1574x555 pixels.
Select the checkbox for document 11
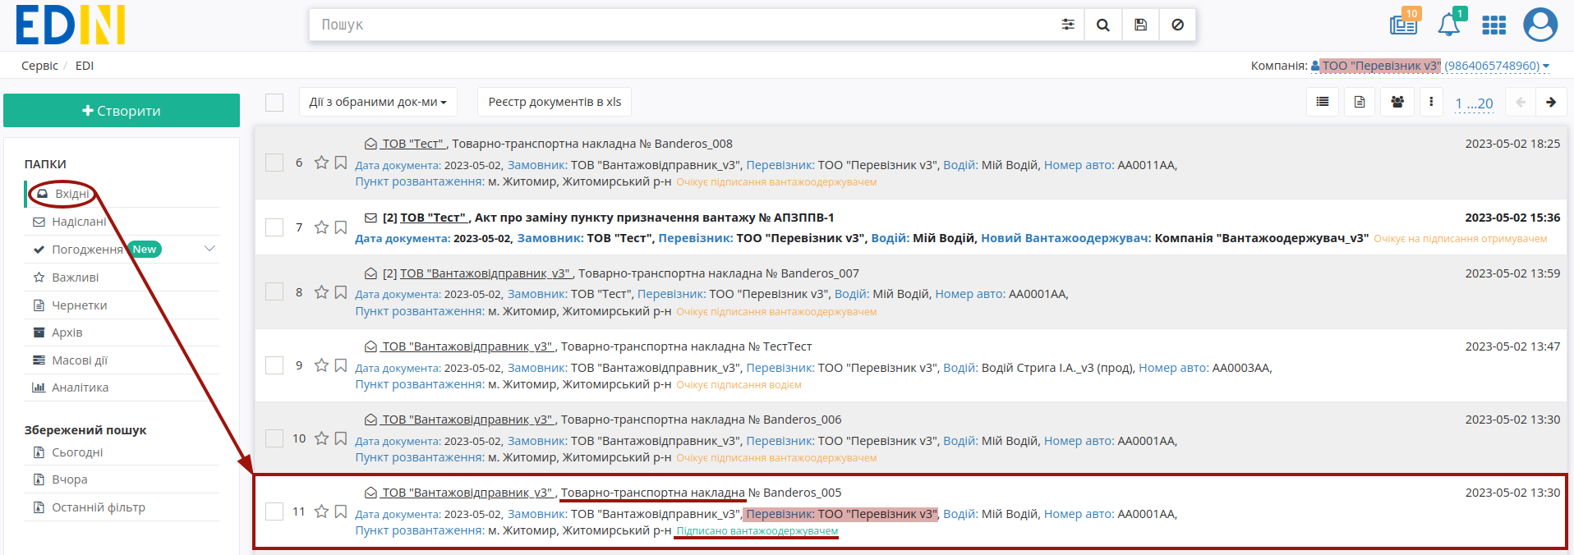click(x=274, y=511)
